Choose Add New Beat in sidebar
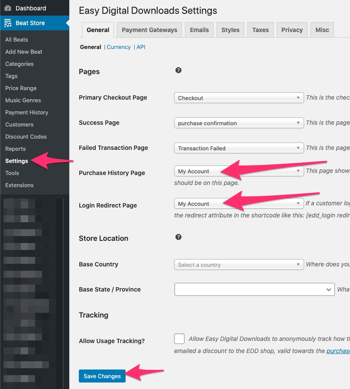Viewport: 350px width, 389px height. coord(24,52)
